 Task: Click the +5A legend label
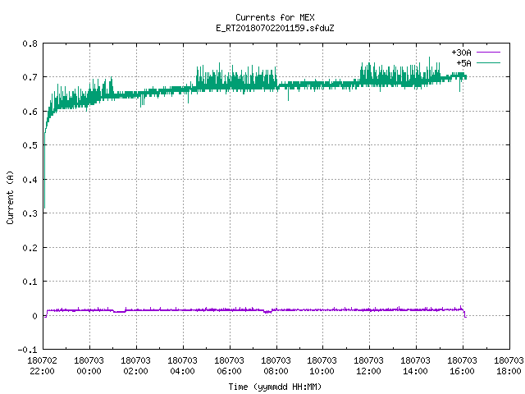click(463, 63)
